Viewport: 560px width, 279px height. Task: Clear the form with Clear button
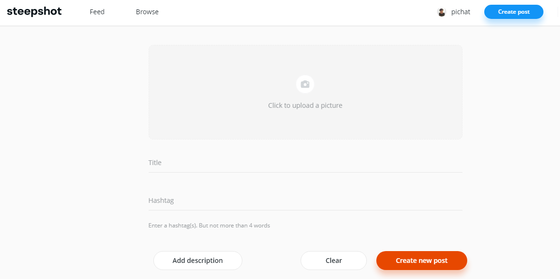click(334, 261)
